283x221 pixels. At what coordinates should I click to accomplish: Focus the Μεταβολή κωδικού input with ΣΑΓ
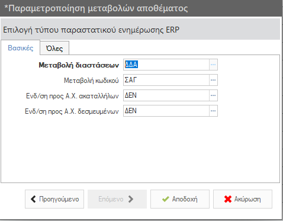tap(166, 80)
